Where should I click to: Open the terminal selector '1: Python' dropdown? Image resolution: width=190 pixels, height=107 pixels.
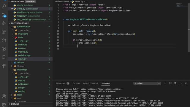tap(147, 83)
